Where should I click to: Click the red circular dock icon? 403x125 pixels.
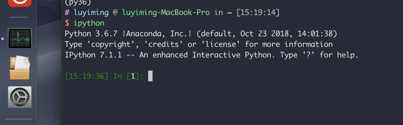click(19, 2)
